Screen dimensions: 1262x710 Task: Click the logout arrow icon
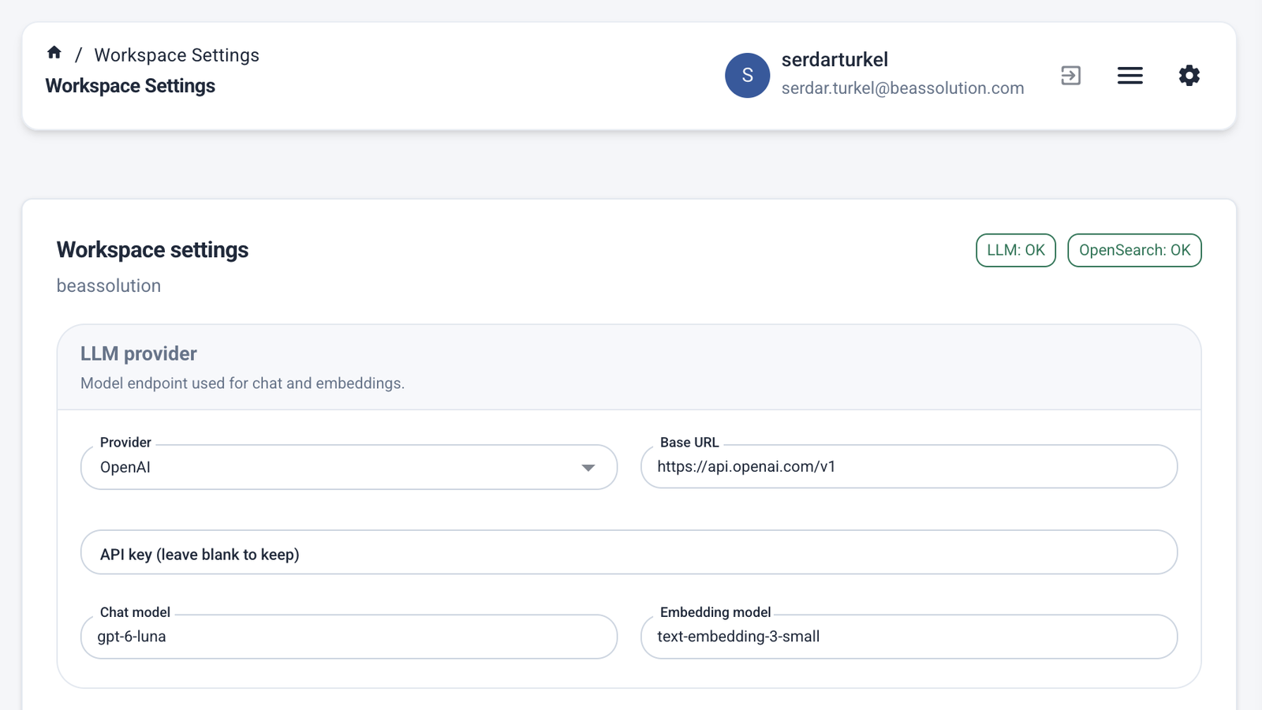(x=1070, y=76)
